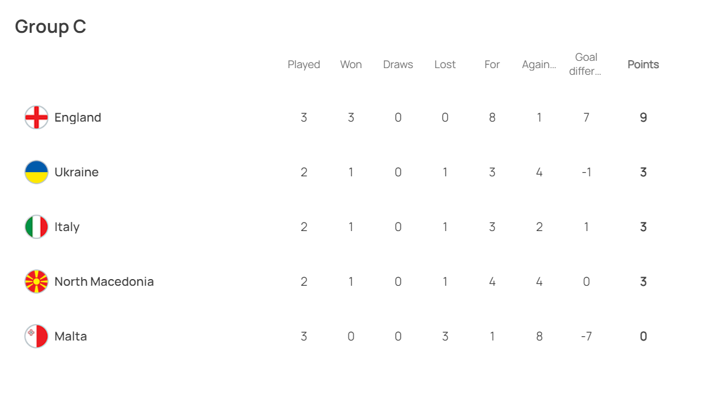The height and width of the screenshot is (394, 701).
Task: Click the North Macedonia flag icon
Action: pyautogui.click(x=37, y=282)
